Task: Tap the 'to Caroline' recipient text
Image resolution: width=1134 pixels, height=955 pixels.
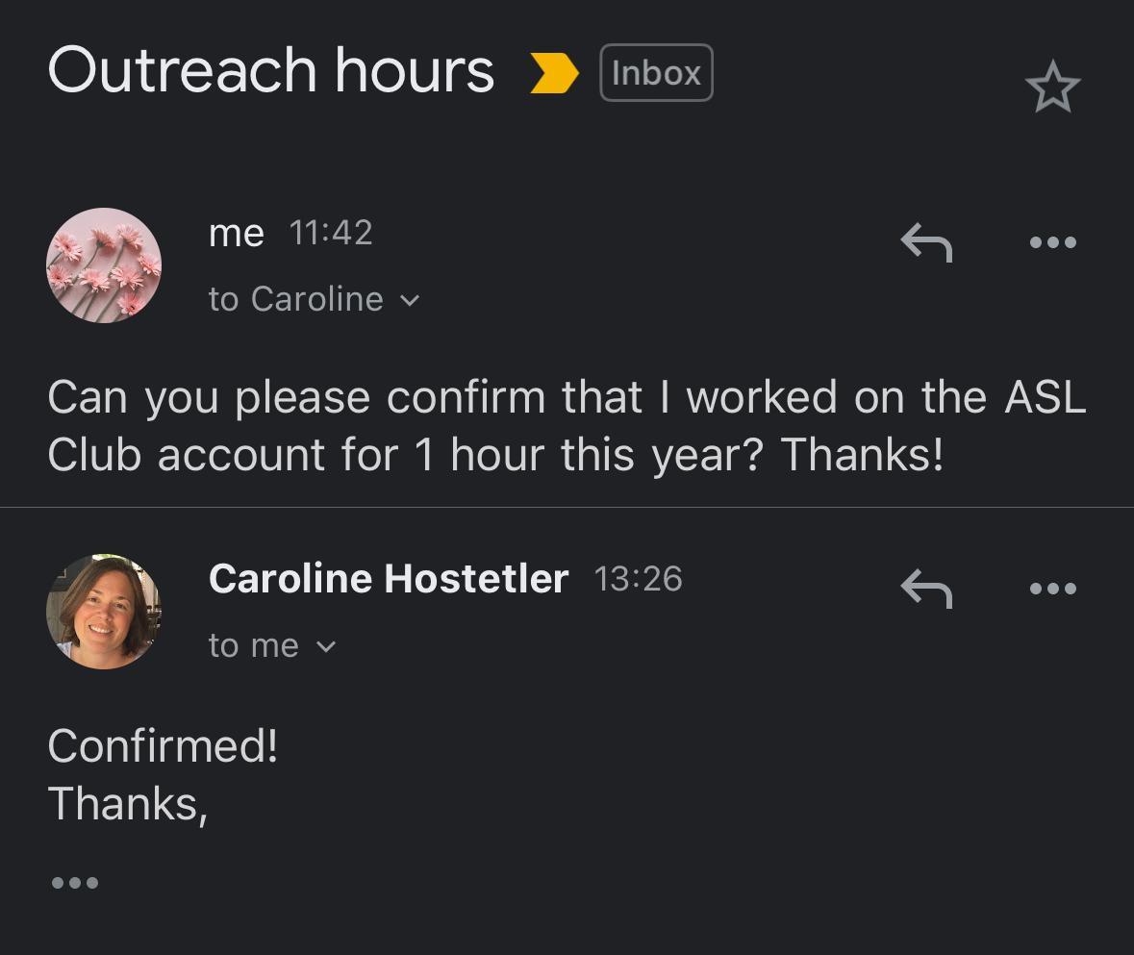Action: (x=295, y=300)
